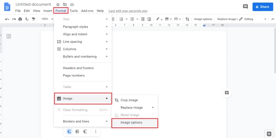Apply bulleted list formatting icon

point(132,19)
